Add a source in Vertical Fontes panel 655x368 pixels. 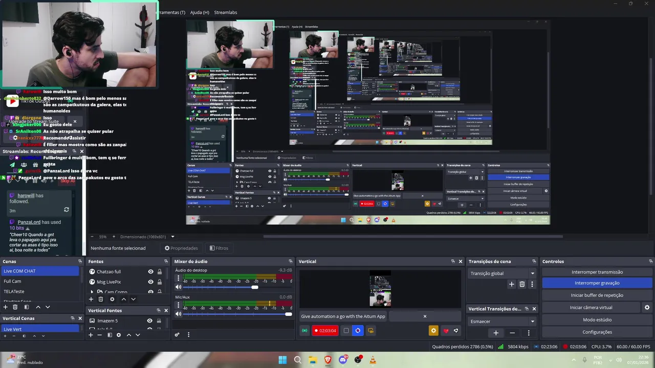(91, 335)
